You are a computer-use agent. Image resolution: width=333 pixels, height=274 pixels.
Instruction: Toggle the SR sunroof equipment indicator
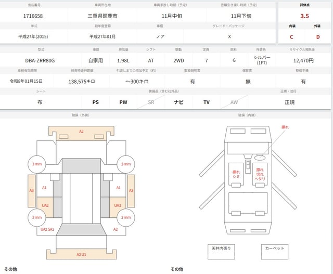click(151, 102)
